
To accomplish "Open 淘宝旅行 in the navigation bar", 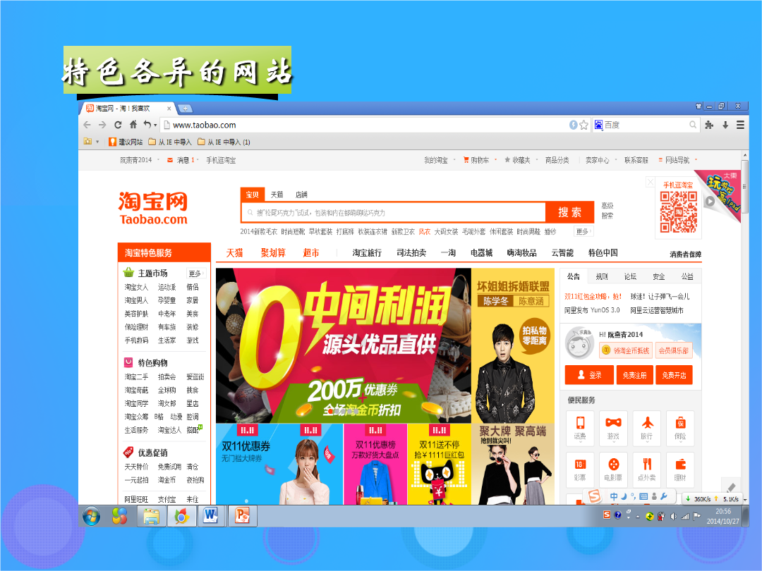I will click(367, 253).
